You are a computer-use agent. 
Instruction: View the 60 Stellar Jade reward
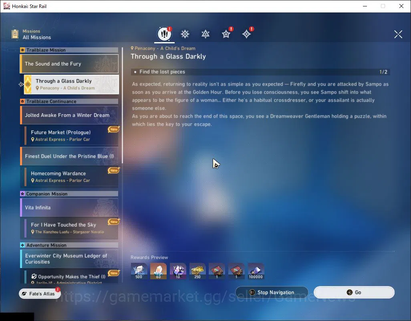point(158,271)
